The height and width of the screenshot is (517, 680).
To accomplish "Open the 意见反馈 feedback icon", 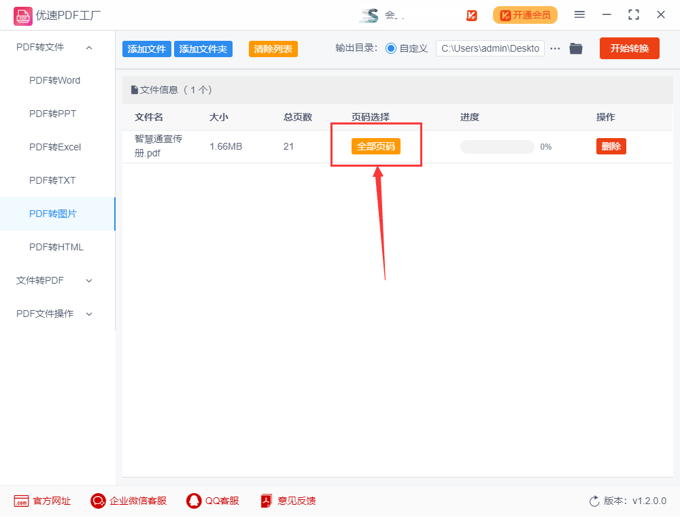I will 265,501.
